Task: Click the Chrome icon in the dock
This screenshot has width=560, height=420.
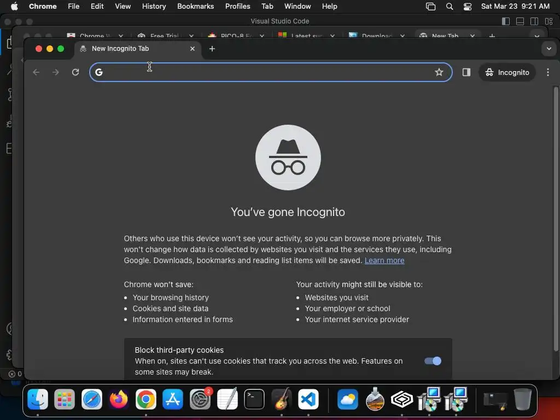Action: point(145,399)
